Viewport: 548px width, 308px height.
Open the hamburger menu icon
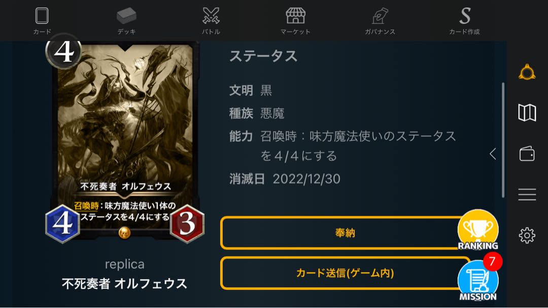tap(527, 195)
